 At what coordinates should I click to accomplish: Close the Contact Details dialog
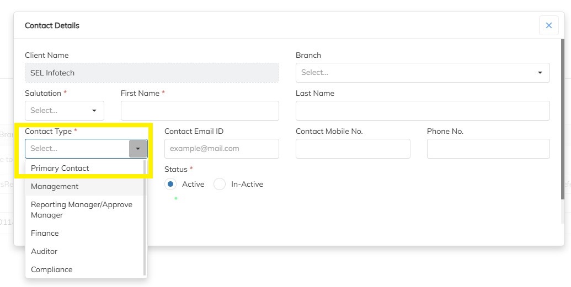[548, 25]
